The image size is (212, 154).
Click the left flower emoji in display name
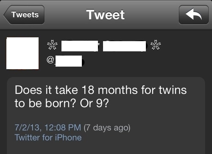tap(52, 45)
